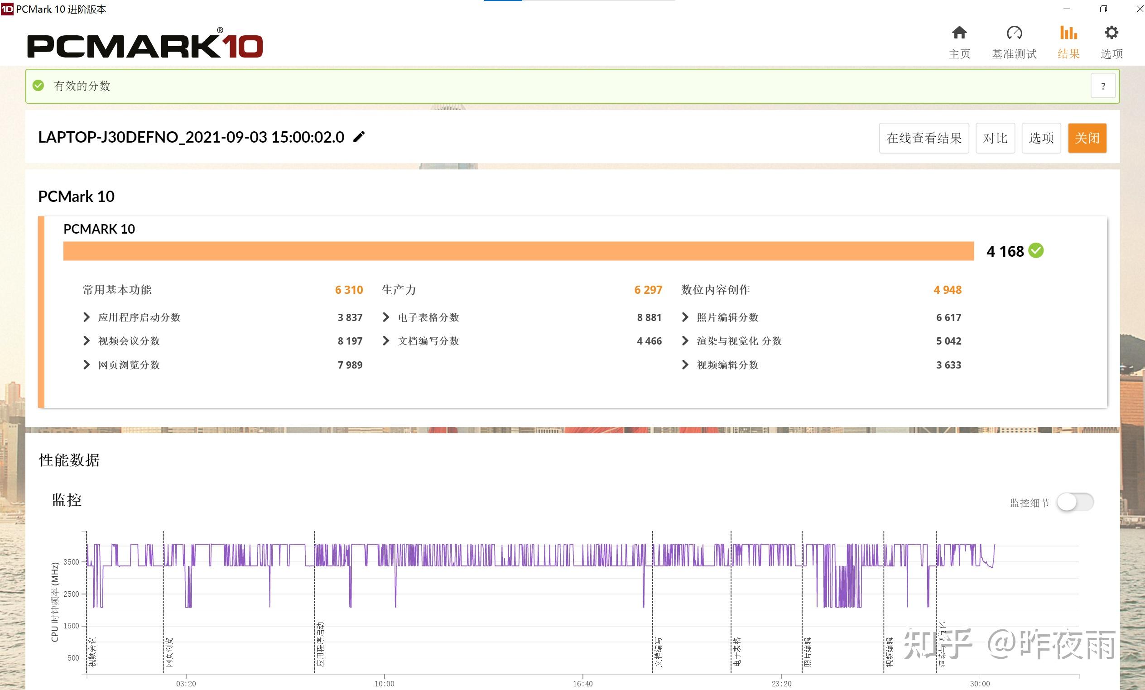
Task: Click 在线查看结果 button
Action: (x=924, y=138)
